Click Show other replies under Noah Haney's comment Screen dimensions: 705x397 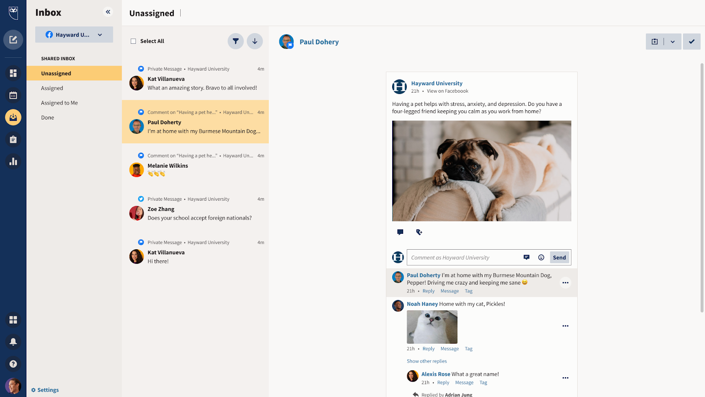426,361
